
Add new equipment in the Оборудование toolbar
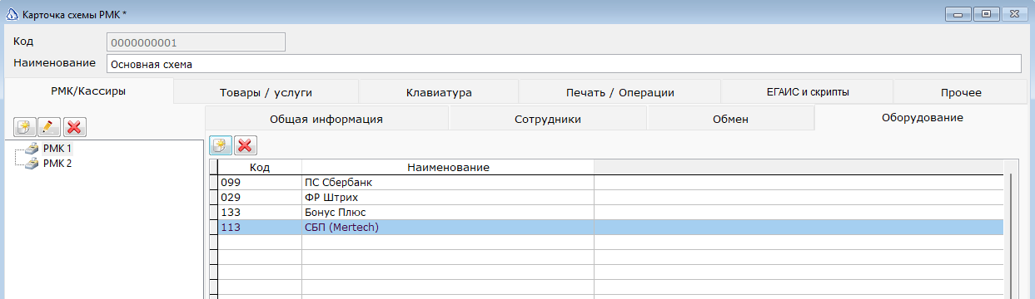coord(221,145)
